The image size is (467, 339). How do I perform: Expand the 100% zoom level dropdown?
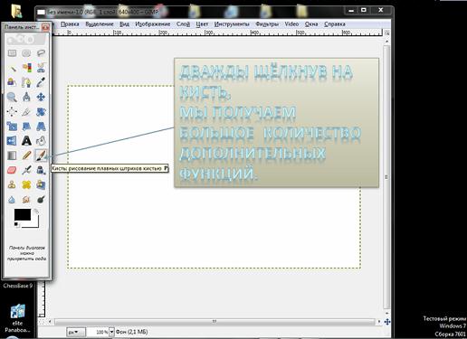(x=111, y=332)
